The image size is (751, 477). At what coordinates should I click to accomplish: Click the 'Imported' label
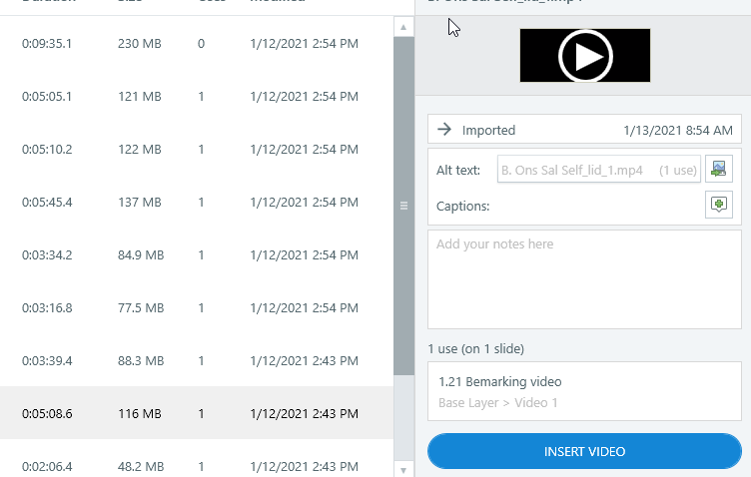[488, 130]
